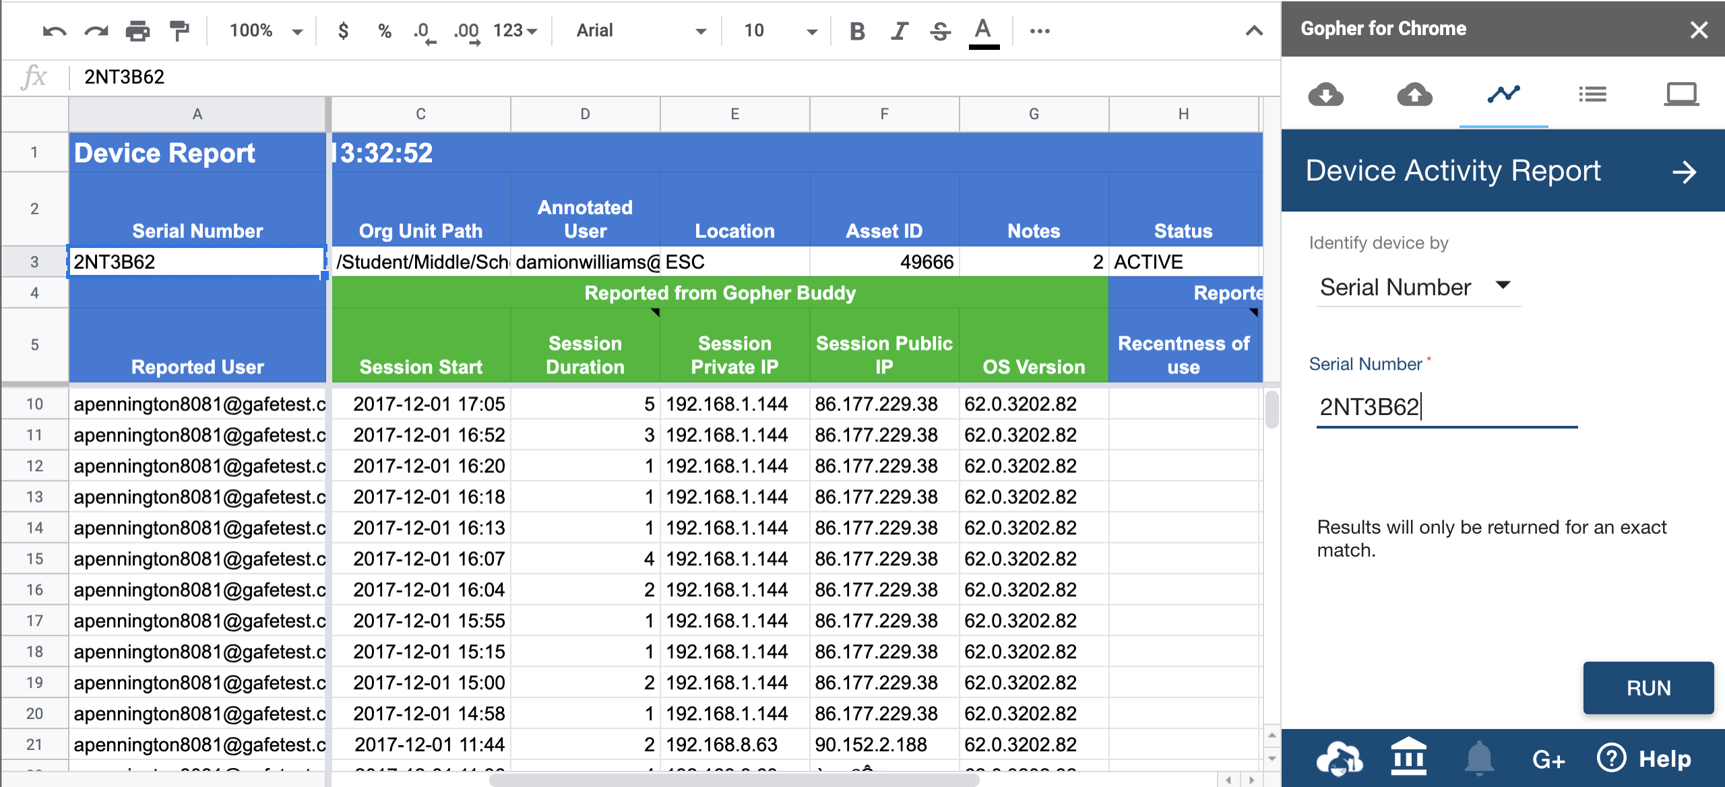Open the cloud download tab icon
This screenshot has width=1725, height=787.
click(1325, 94)
